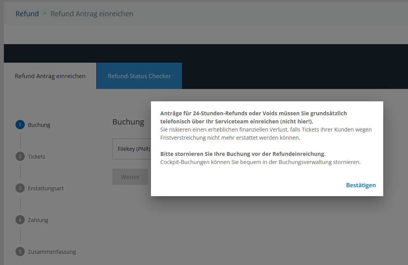The width and height of the screenshot is (408, 265).
Task: Click the step 4 circle icon
Action: click(x=20, y=220)
